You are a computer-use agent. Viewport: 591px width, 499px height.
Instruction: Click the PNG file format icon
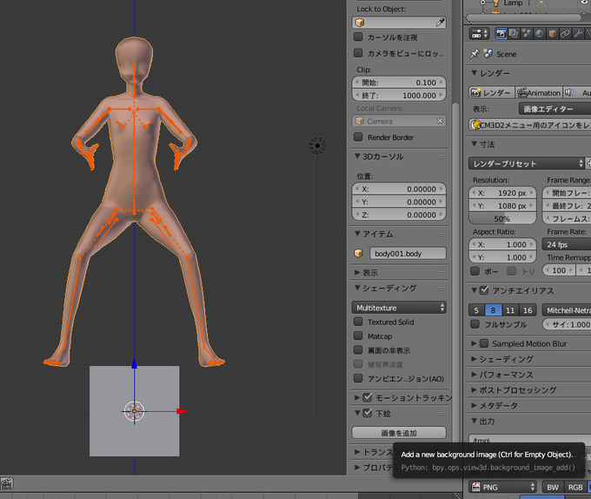pos(476,487)
